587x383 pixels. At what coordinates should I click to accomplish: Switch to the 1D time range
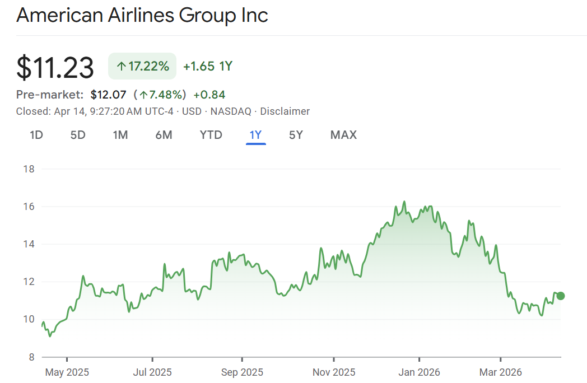click(36, 135)
